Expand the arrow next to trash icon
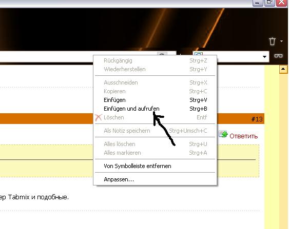Viewport: 289px width, 229px height. pyautogui.click(x=281, y=41)
